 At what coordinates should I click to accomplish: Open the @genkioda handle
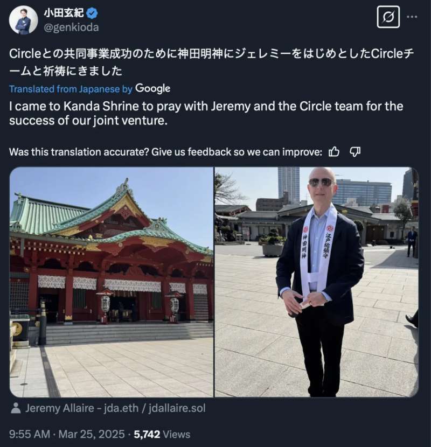[71, 27]
